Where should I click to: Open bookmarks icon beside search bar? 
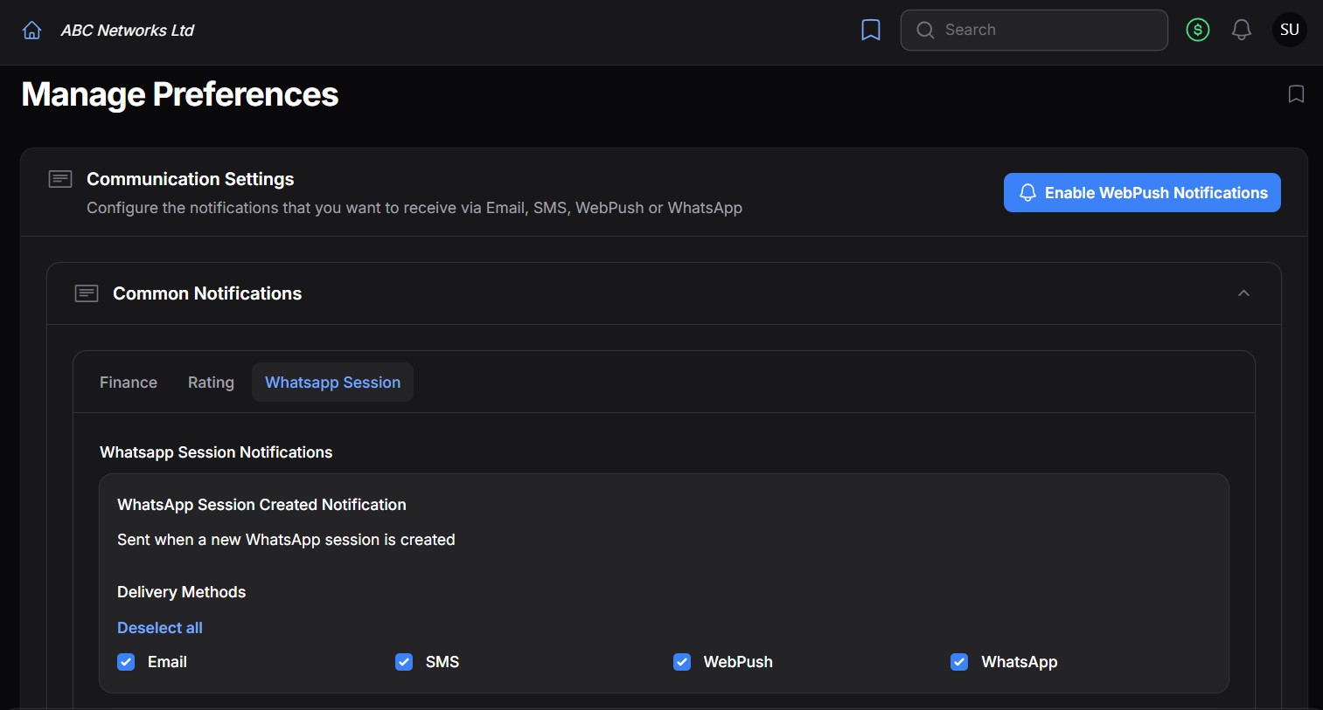pos(871,31)
